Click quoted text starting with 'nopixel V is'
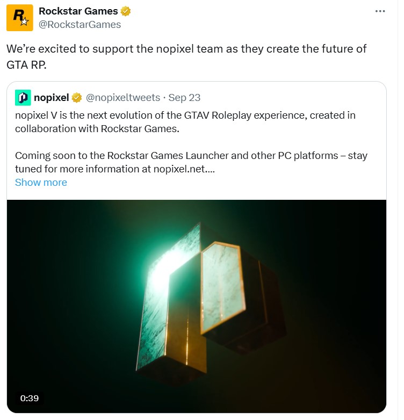The width and height of the screenshot is (404, 420). (x=177, y=115)
